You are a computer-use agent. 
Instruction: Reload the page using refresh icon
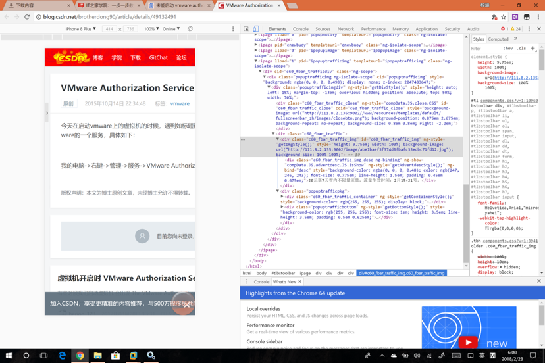[27, 17]
